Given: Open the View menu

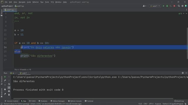Looking at the screenshot, I should pos(15,2).
